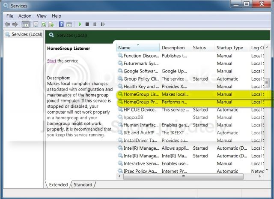Select the HP CUE Device service row
This screenshot has width=274, height=199.
coord(190,110)
